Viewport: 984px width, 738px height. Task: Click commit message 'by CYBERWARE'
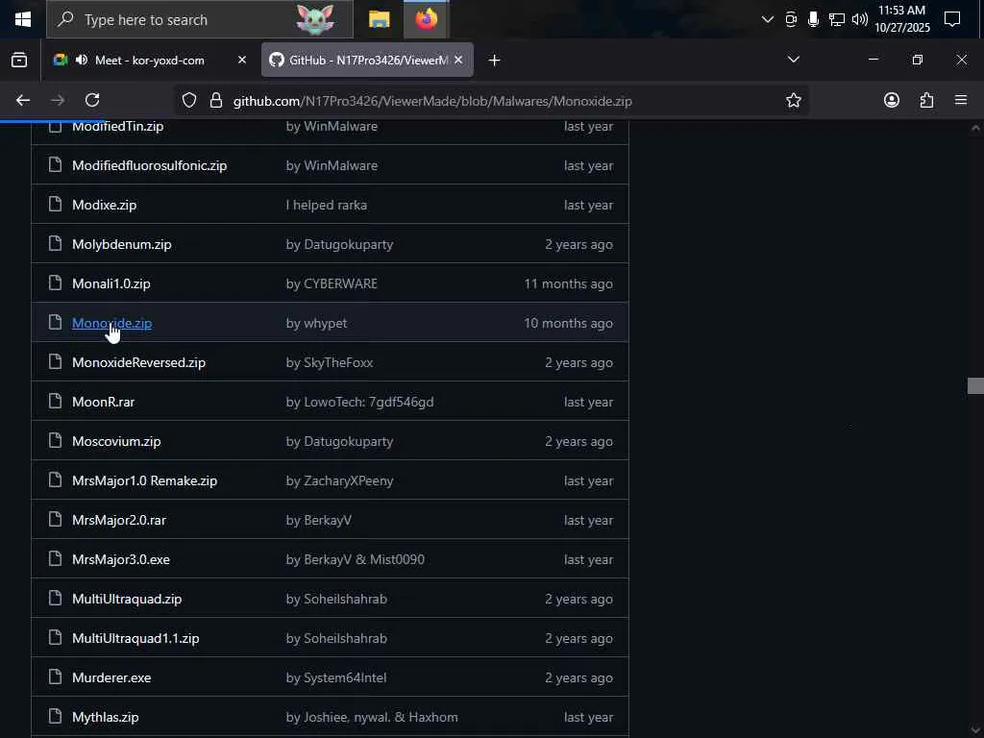point(332,283)
